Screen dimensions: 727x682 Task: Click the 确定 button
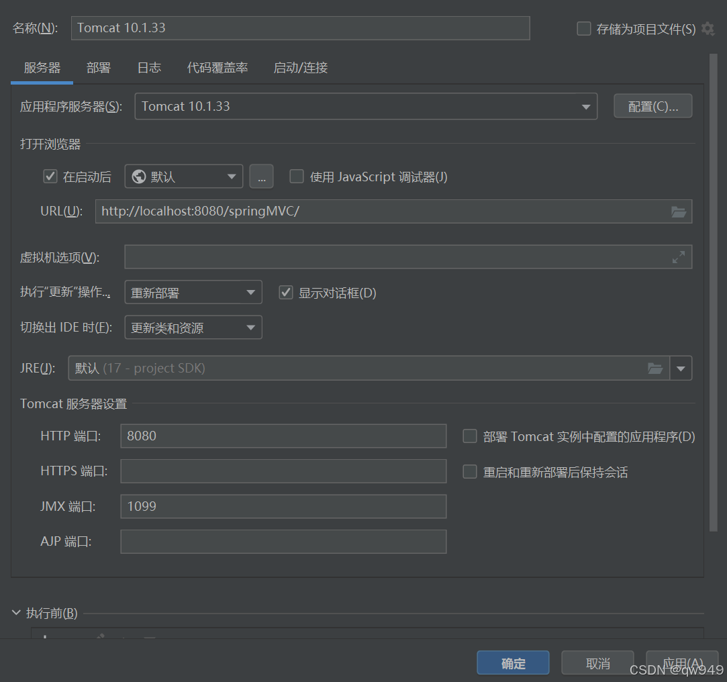[513, 663]
